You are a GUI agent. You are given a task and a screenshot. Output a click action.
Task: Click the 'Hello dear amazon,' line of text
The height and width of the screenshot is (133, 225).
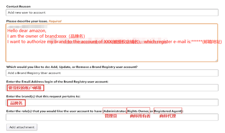click(x=27, y=31)
